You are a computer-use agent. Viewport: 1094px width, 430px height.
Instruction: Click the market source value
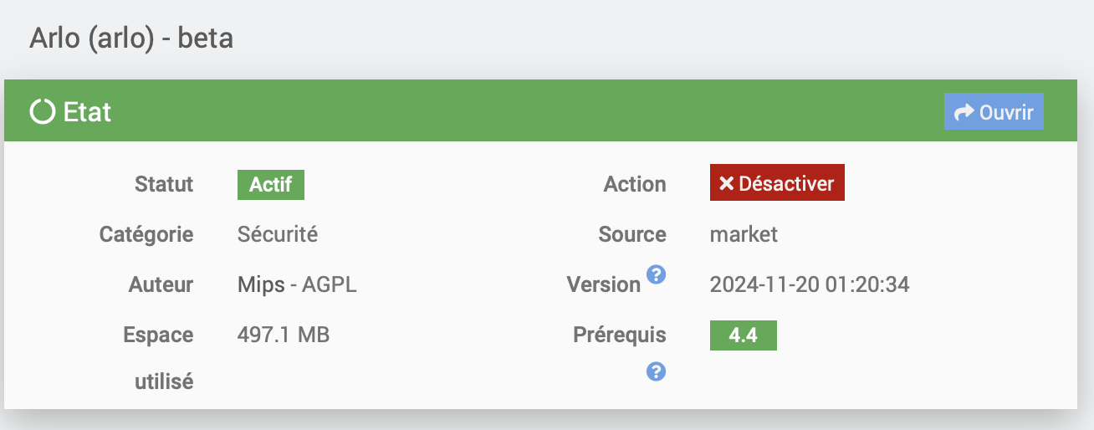click(x=744, y=234)
